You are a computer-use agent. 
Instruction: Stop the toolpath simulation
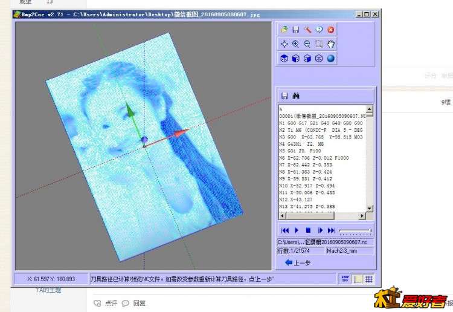click(308, 230)
